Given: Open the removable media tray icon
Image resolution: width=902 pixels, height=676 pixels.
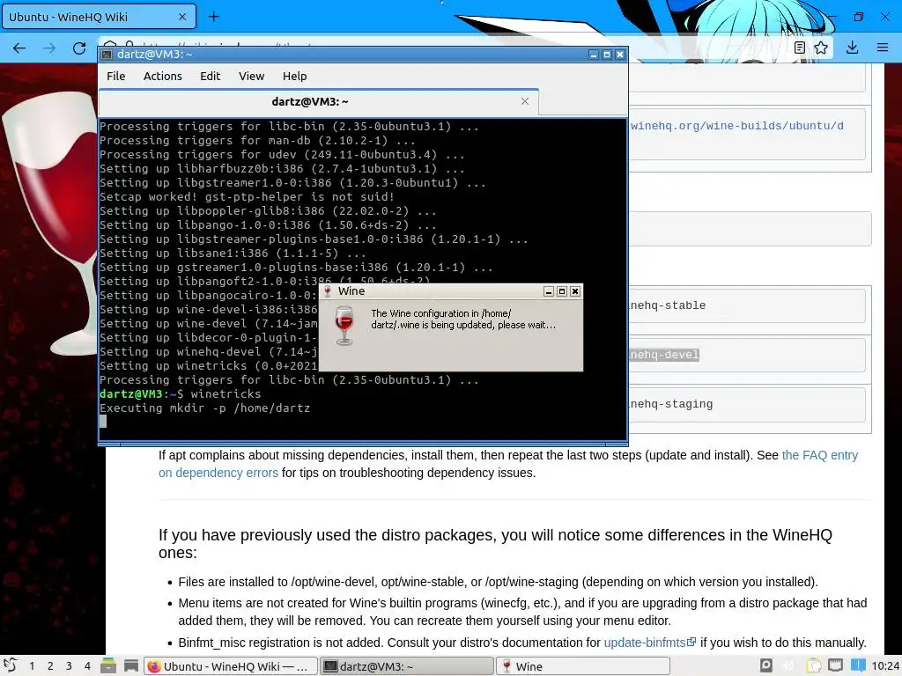Looking at the screenshot, I should 765,665.
